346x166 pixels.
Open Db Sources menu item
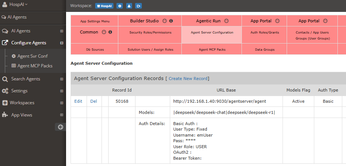(95, 50)
